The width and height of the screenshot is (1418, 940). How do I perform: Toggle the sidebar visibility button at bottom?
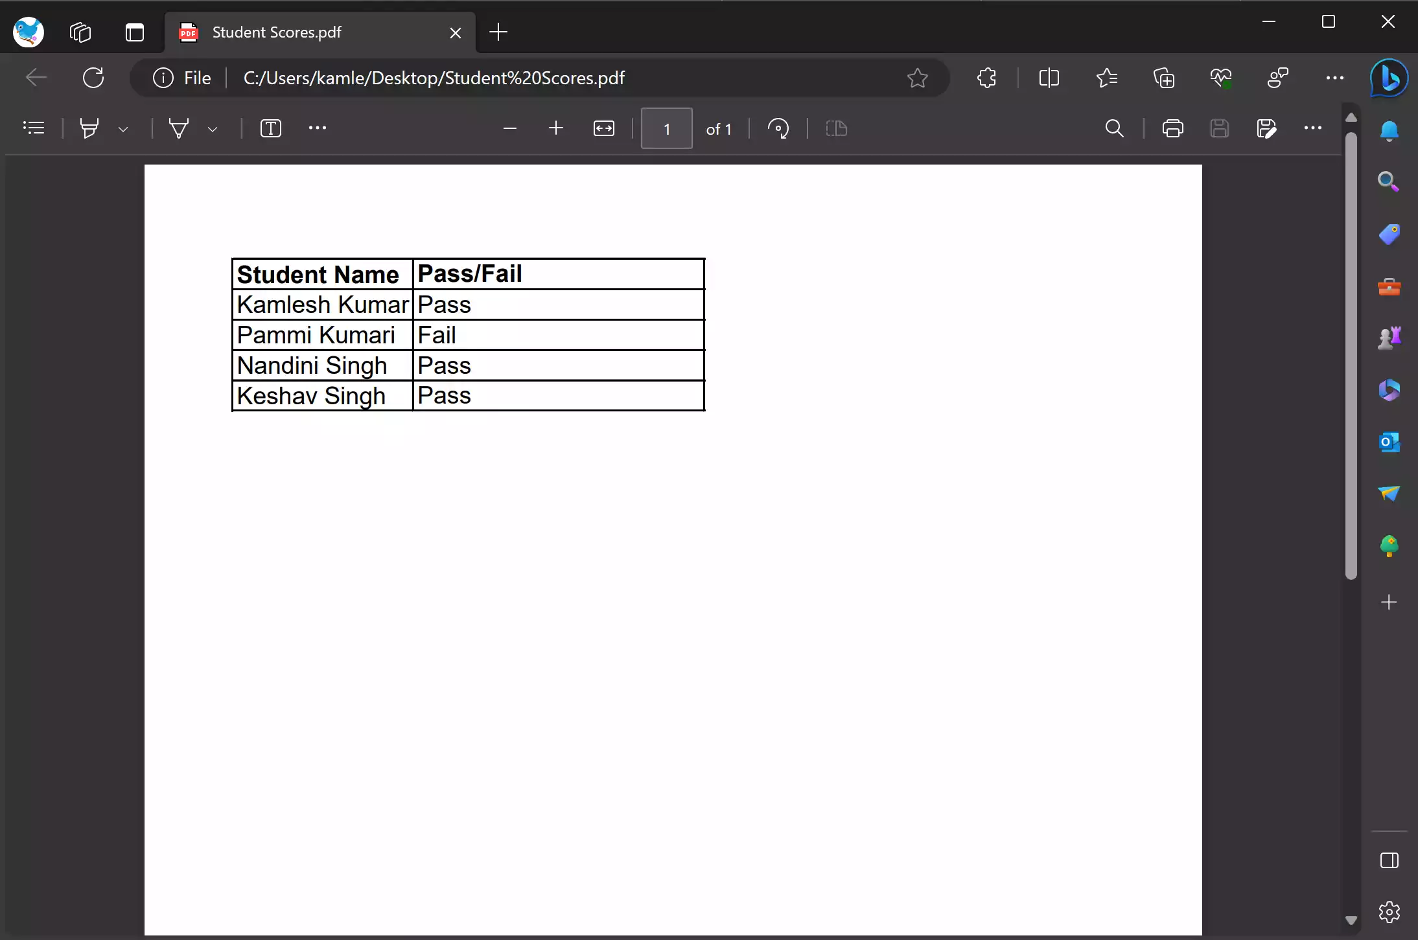pos(1389,860)
